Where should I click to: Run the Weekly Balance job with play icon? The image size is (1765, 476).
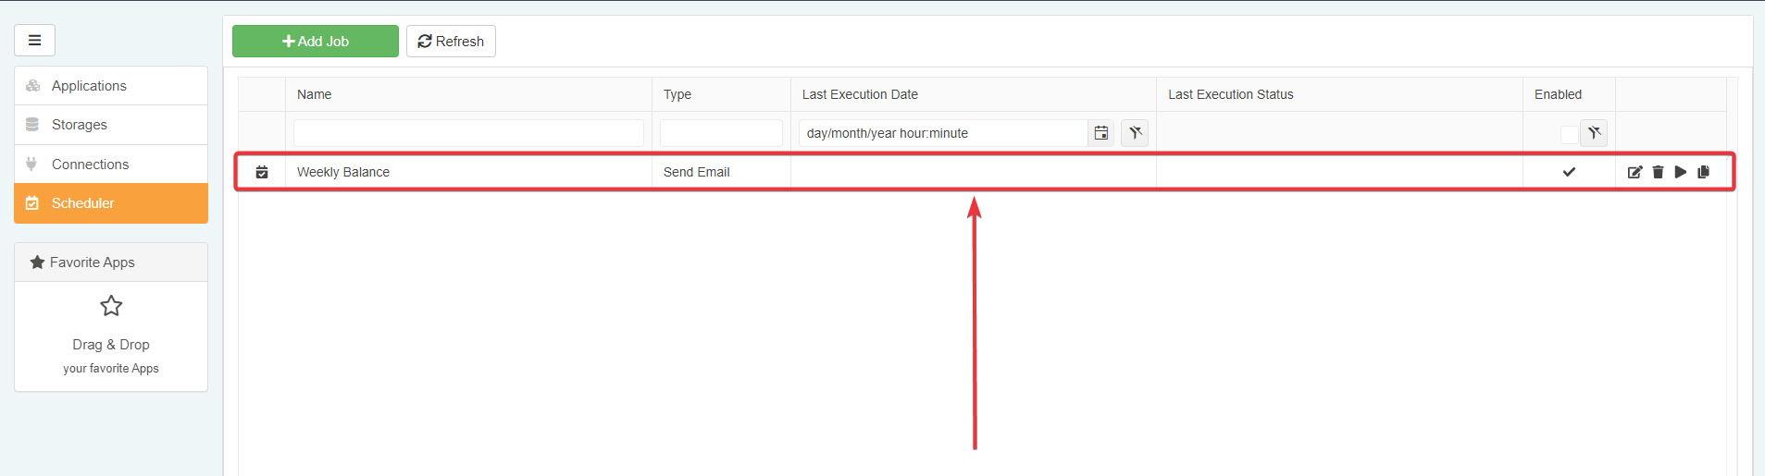click(x=1681, y=172)
